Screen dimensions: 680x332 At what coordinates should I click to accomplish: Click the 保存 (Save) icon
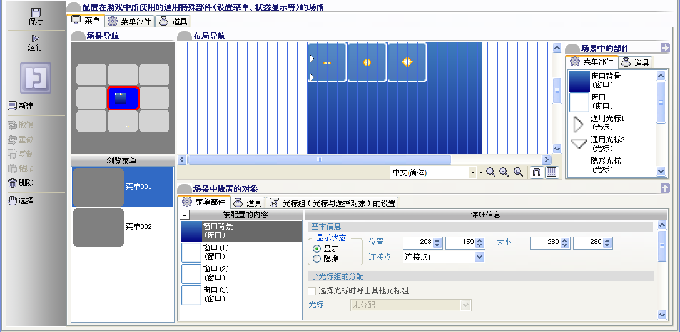pyautogui.click(x=36, y=12)
